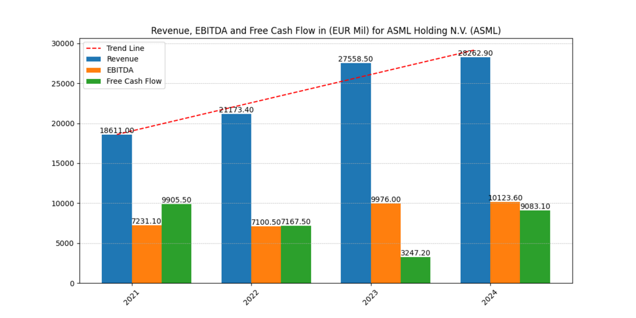Viewport: 636px width, 318px height.
Task: Select the 2024 blue Revenue bar
Action: click(475, 170)
